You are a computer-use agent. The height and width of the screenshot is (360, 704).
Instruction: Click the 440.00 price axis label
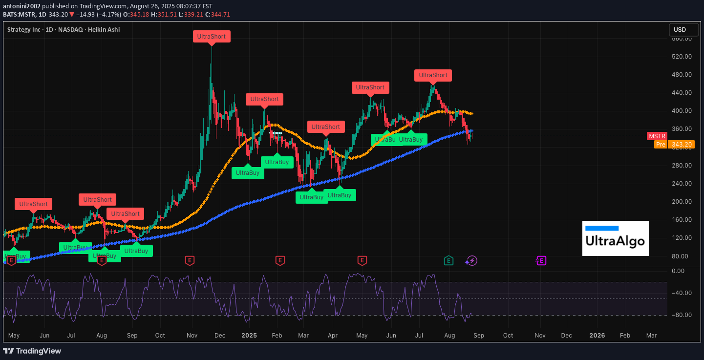(681, 93)
